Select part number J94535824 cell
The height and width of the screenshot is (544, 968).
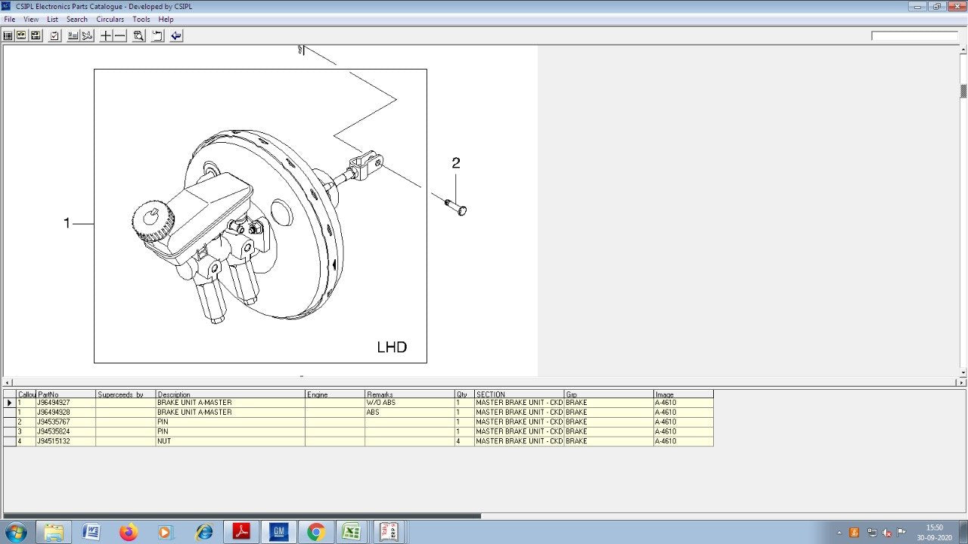tap(66, 431)
